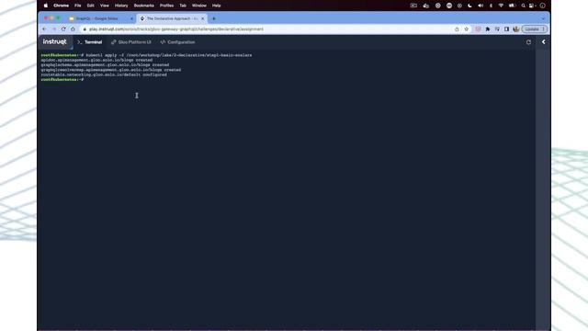The image size is (588, 331).
Task: Open the Chrome media control icon
Action: [x=497, y=29]
